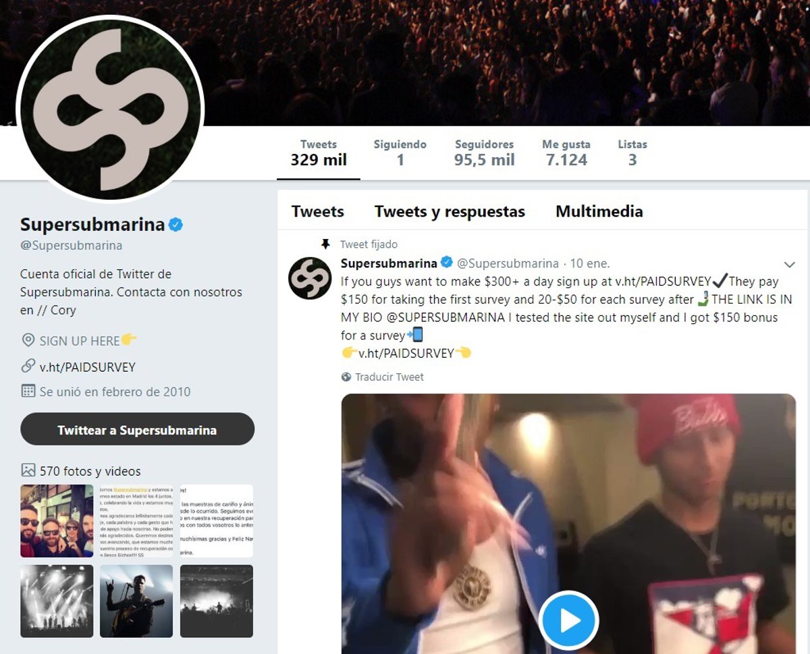Click Traducir Tweet link
The width and height of the screenshot is (810, 654).
click(389, 377)
